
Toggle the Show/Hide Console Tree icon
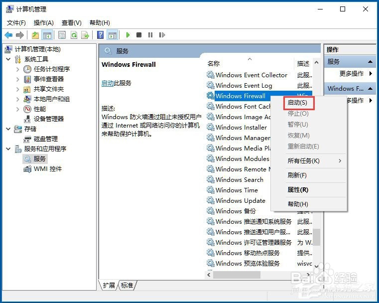[47, 35]
